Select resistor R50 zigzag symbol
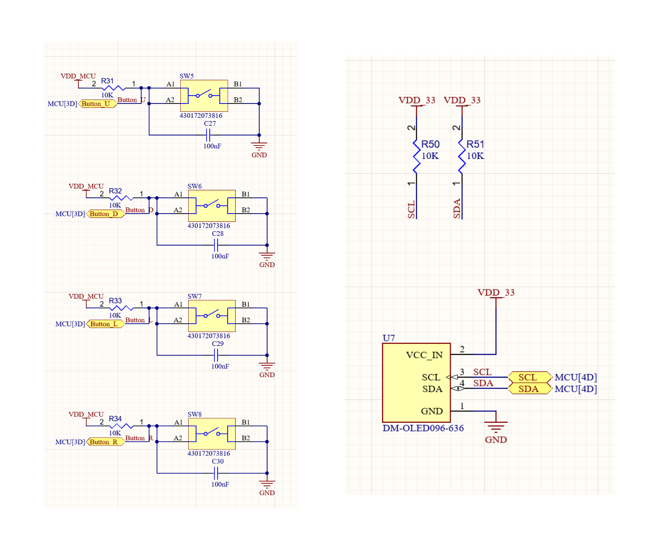The image size is (669, 553). click(x=416, y=156)
